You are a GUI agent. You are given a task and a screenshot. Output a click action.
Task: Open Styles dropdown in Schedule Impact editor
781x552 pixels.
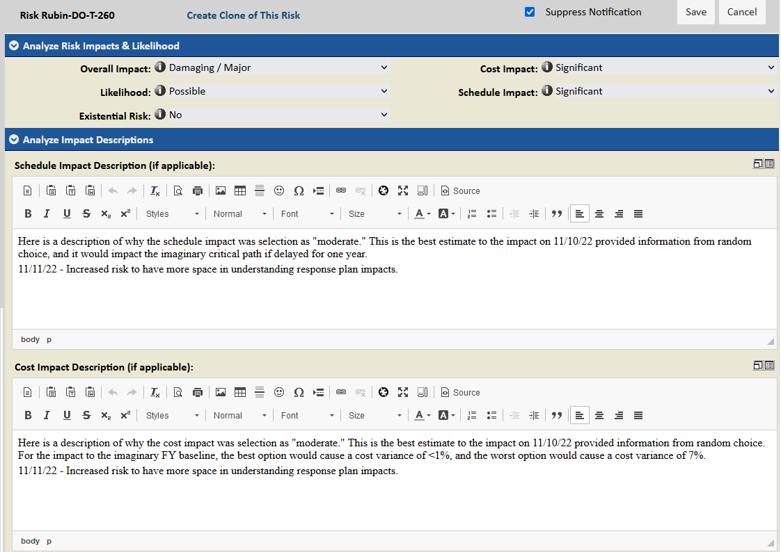click(x=172, y=214)
